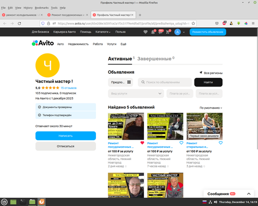Screen dimensions: 258x206
Task: Click Отписаться button
Action: (x=66, y=146)
